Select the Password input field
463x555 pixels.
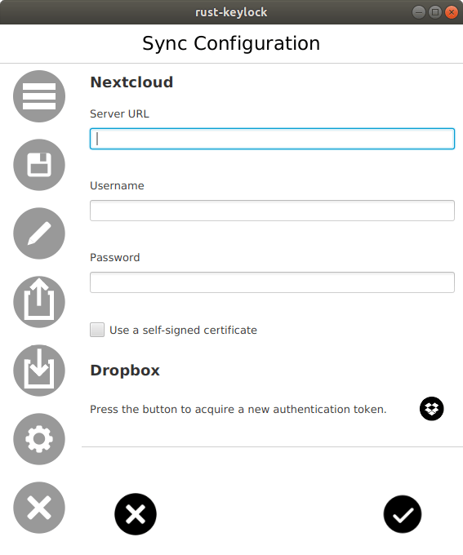[272, 282]
